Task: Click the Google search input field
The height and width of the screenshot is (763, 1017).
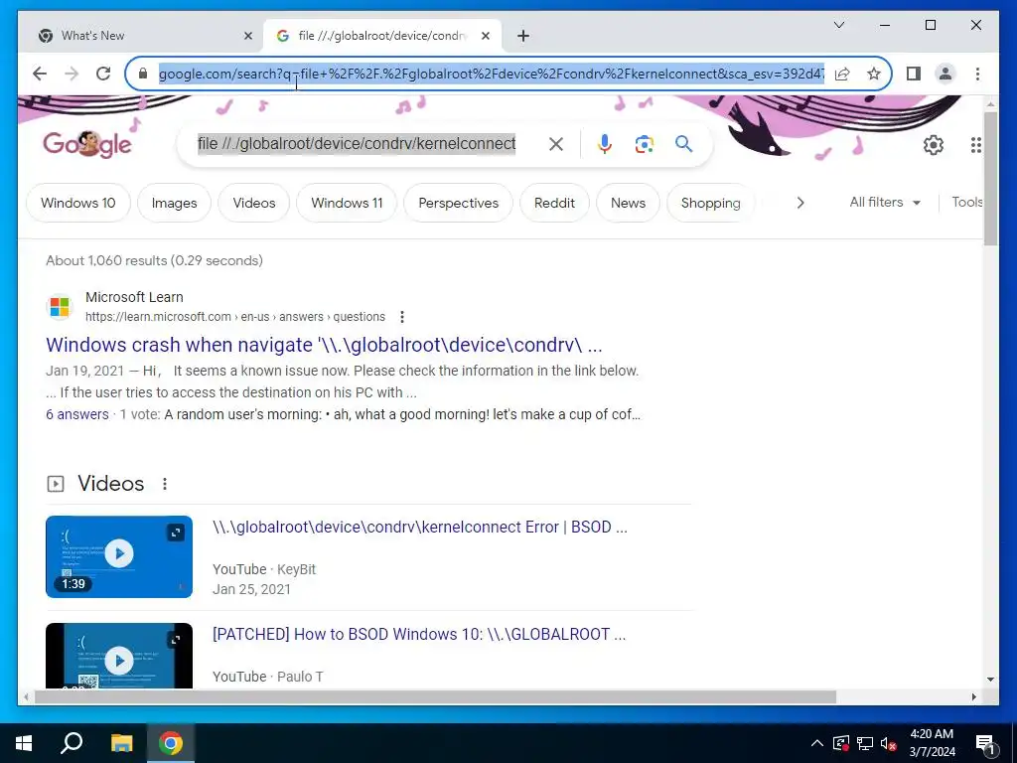Action: 357,143
